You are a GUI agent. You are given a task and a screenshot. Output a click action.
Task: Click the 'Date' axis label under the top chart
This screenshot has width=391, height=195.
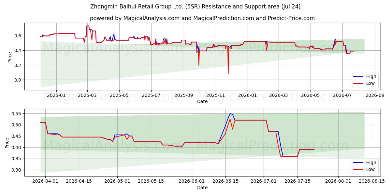(x=202, y=101)
